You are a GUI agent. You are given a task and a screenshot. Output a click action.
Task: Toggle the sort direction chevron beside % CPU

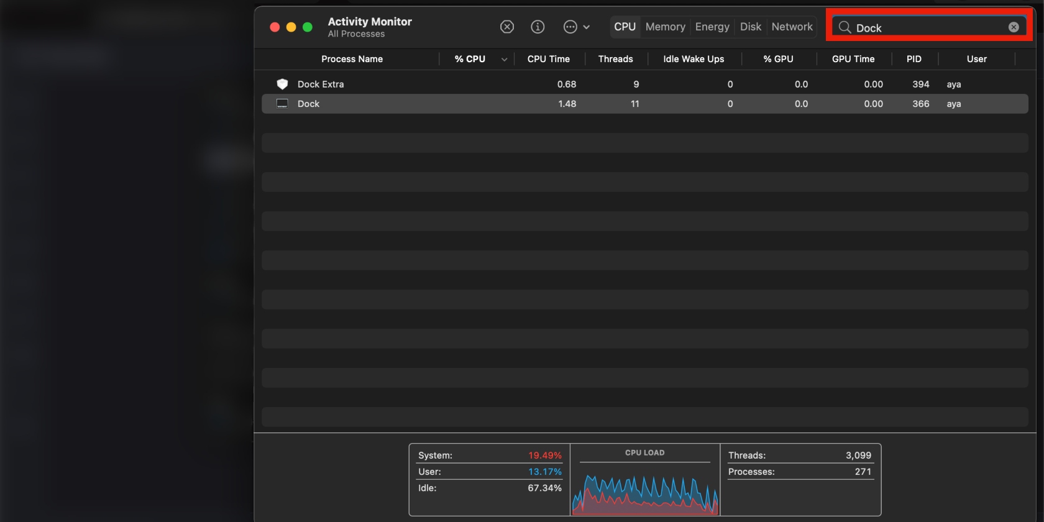[x=504, y=60]
